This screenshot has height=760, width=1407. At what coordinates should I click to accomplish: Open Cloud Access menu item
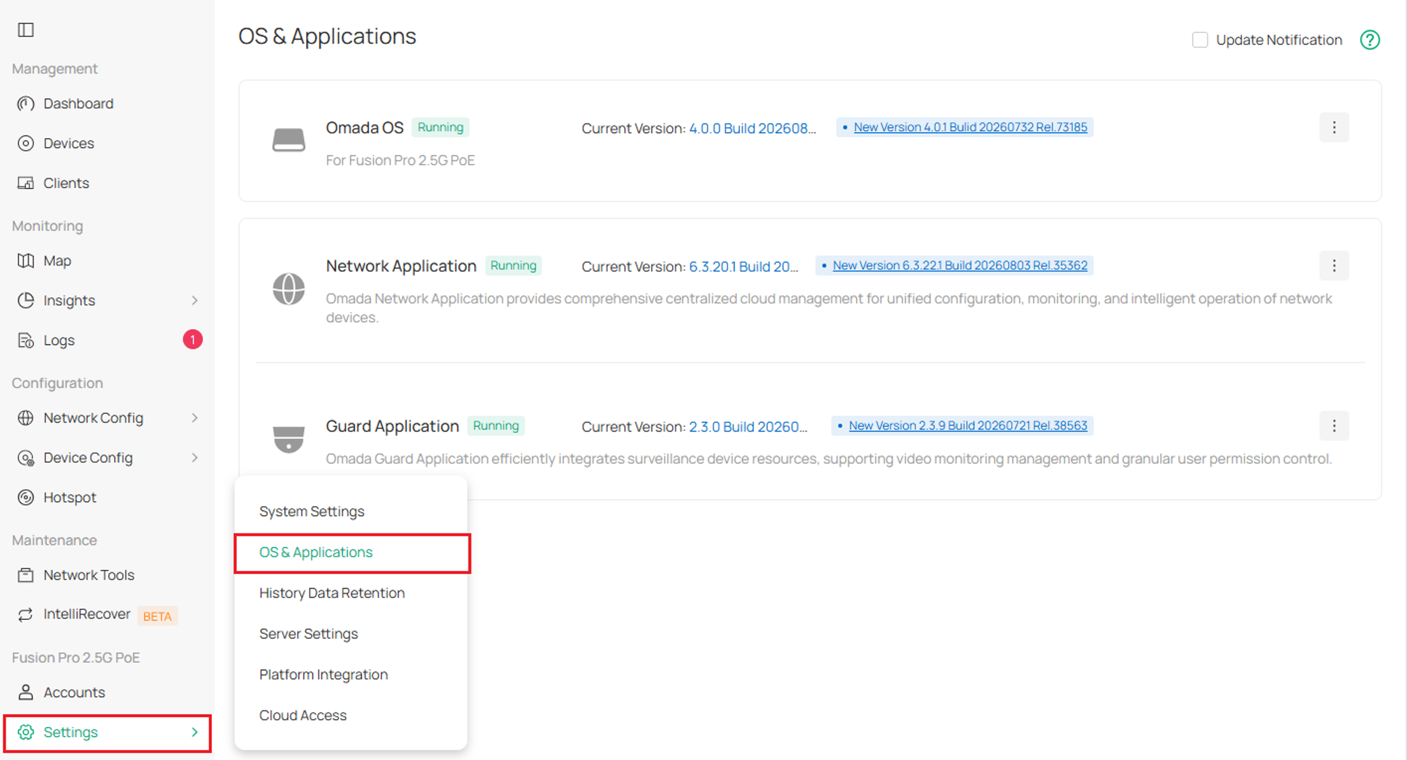(351, 715)
